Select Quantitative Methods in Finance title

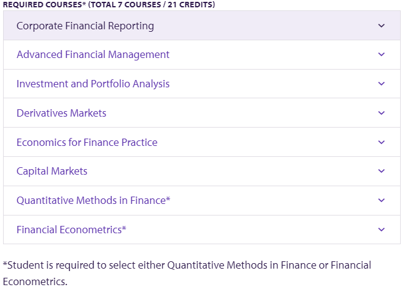[x=94, y=200]
